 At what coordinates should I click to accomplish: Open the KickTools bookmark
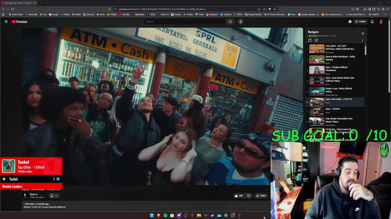(x=89, y=14)
